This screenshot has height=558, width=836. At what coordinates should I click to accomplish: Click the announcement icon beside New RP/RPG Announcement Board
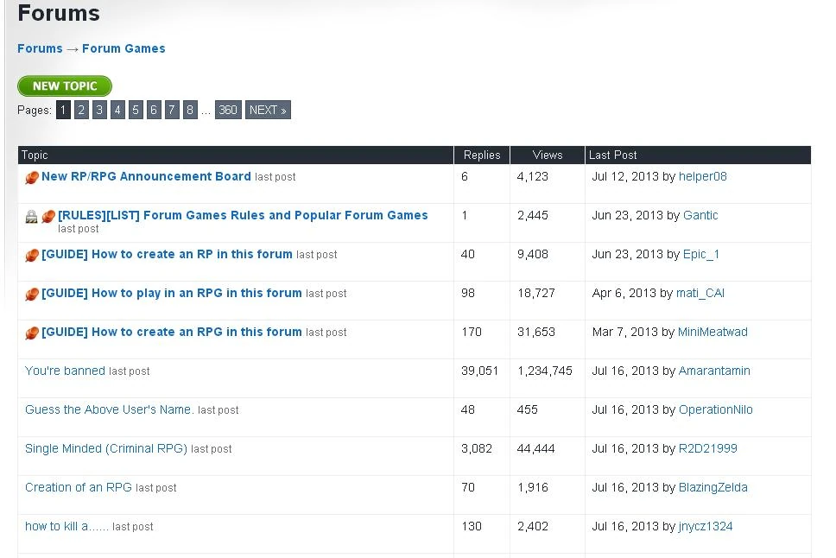[x=31, y=176]
